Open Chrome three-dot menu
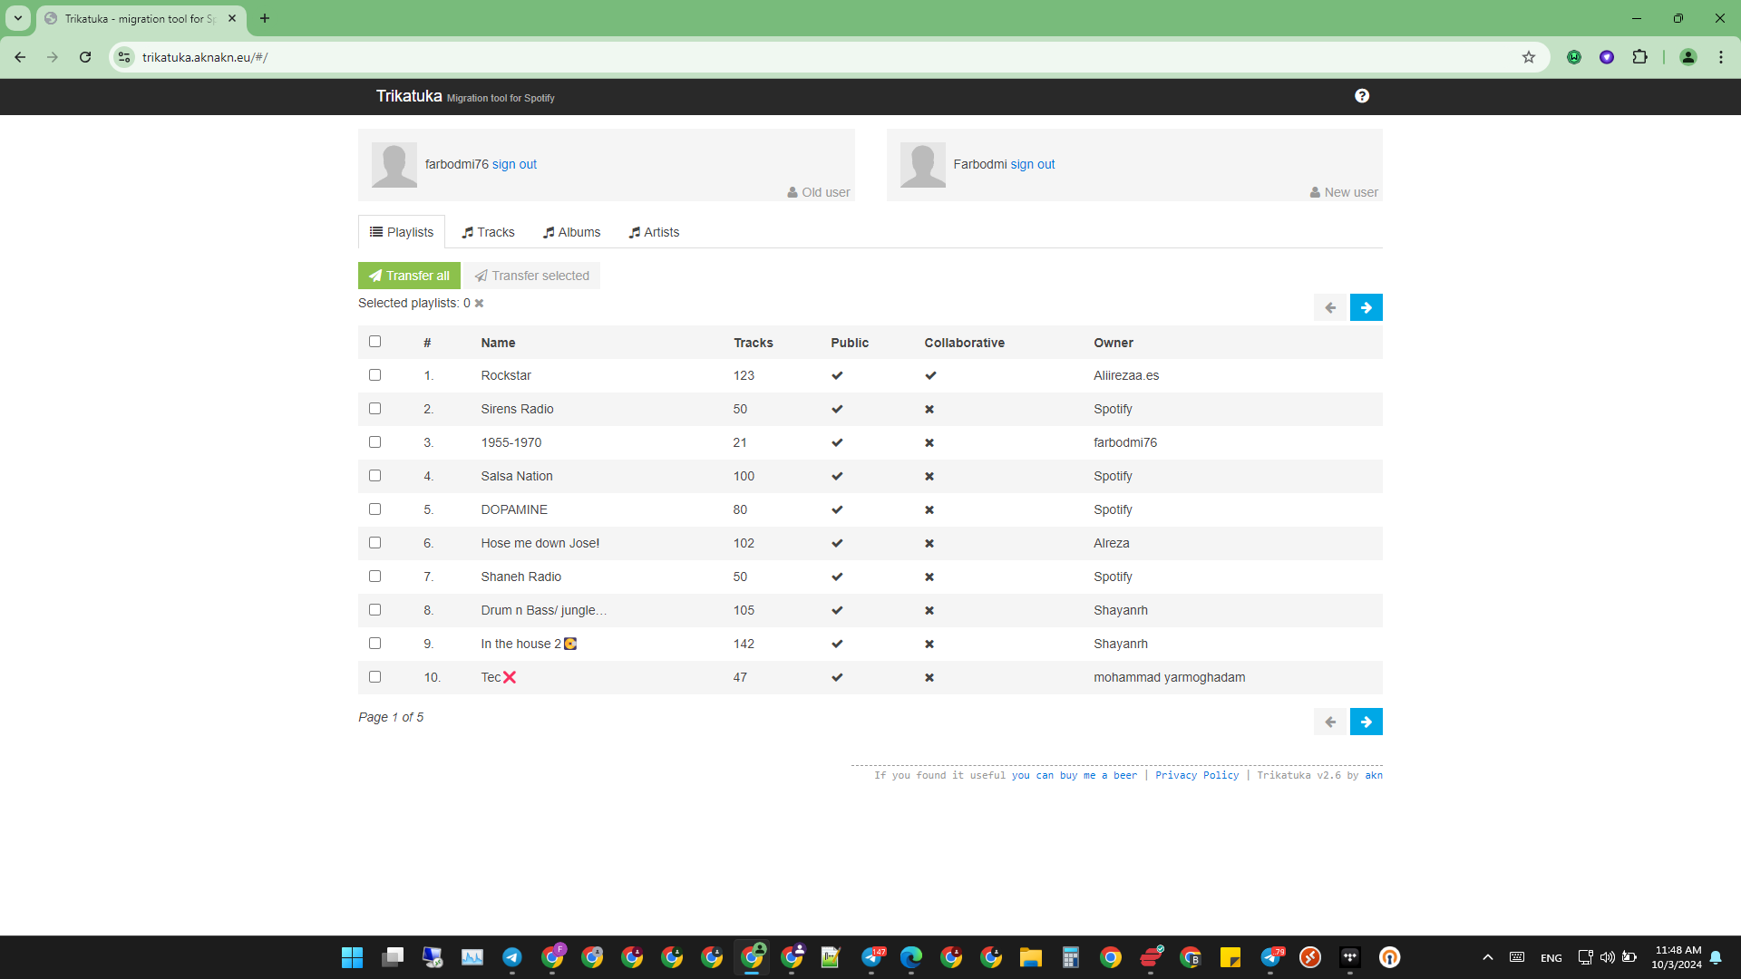The height and width of the screenshot is (979, 1741). pyautogui.click(x=1721, y=57)
